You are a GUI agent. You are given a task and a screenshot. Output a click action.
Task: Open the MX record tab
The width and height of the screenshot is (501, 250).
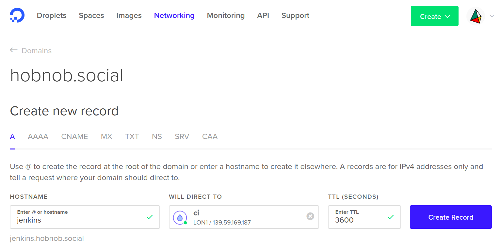point(106,137)
